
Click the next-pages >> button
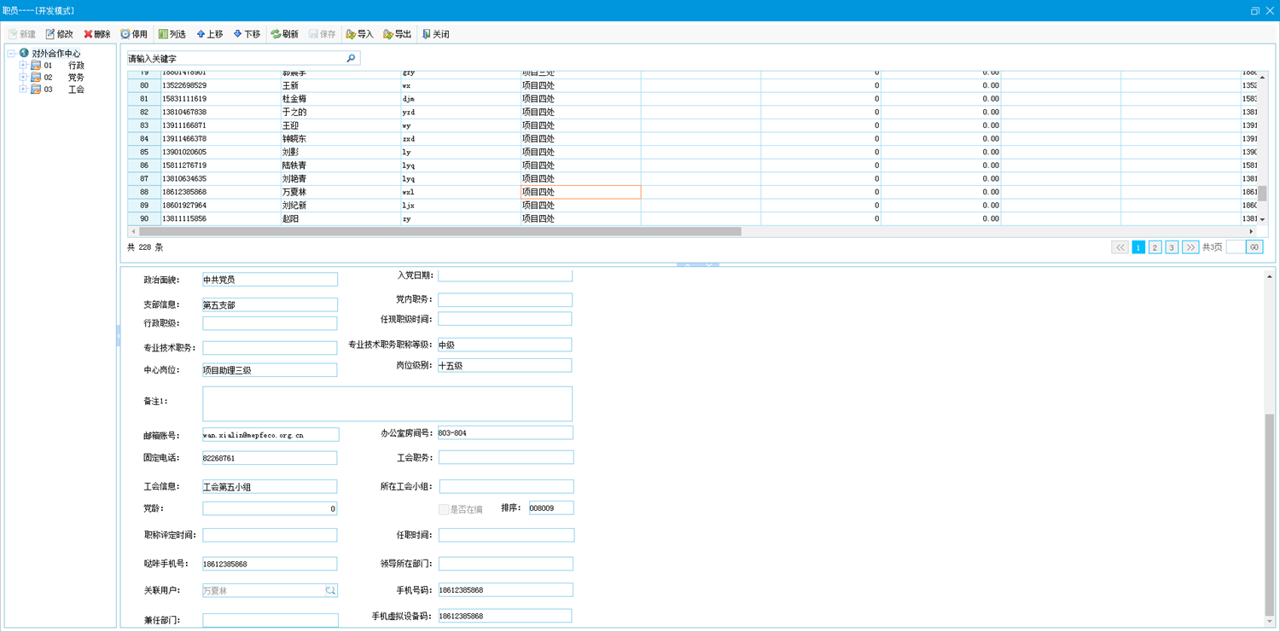click(1190, 247)
